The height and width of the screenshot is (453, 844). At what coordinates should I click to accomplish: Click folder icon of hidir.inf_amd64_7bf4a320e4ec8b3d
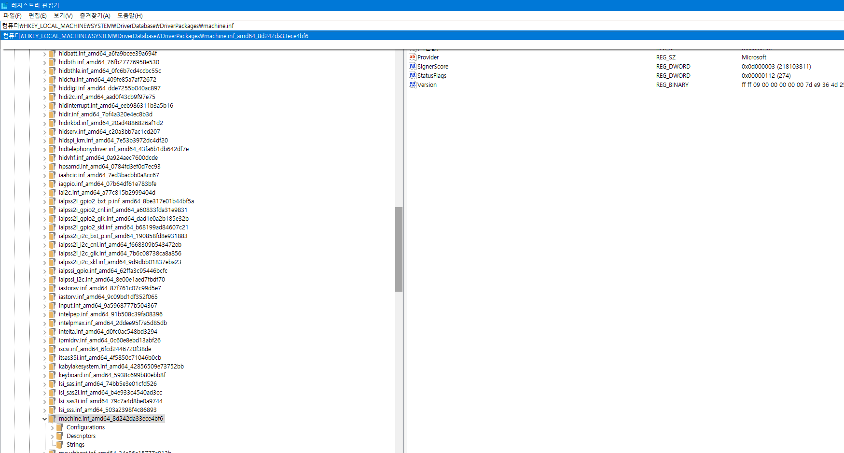click(x=52, y=114)
